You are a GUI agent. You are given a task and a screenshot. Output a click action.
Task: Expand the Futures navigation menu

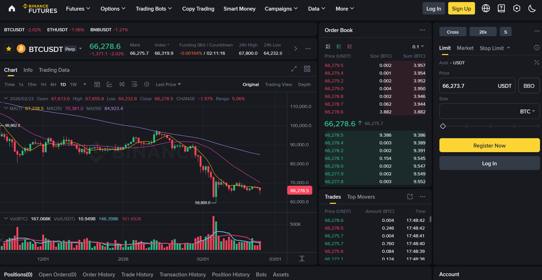point(78,9)
